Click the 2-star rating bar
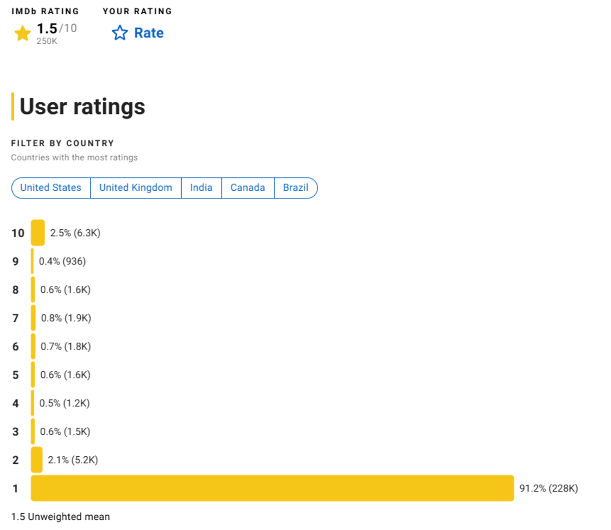This screenshot has height=530, width=611. pyautogui.click(x=37, y=460)
